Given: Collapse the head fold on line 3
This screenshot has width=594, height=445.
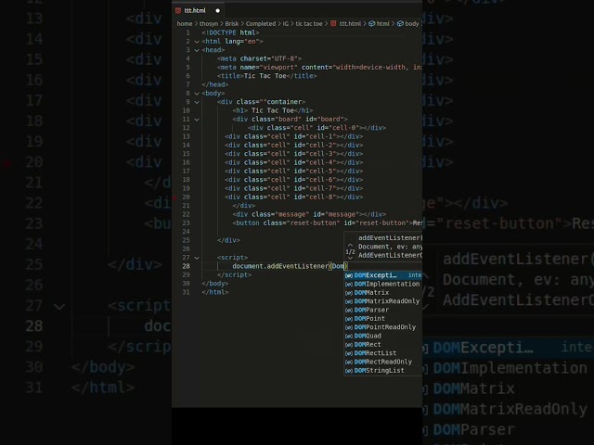Looking at the screenshot, I should pos(197,50).
